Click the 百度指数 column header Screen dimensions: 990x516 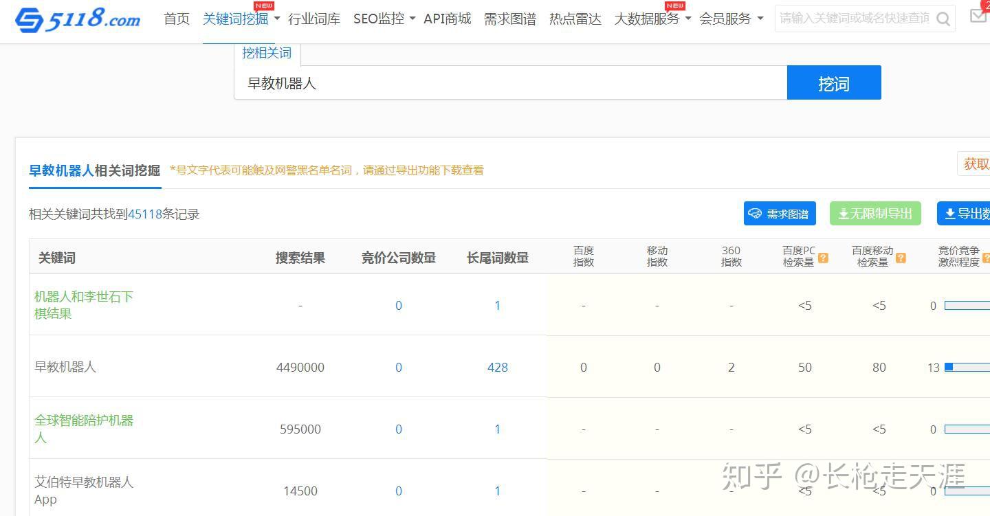pyautogui.click(x=584, y=256)
